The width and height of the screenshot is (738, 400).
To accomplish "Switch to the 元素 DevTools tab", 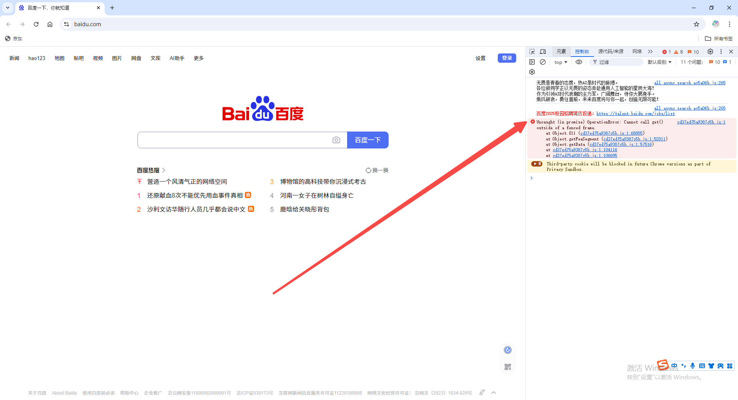I will 561,52.
